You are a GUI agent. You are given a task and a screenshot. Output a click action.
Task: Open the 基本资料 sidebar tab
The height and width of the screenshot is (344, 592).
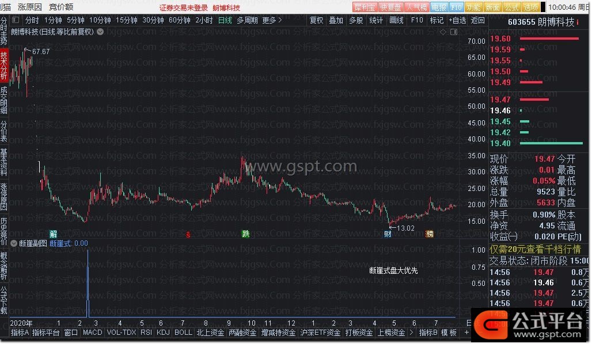(x=4, y=162)
